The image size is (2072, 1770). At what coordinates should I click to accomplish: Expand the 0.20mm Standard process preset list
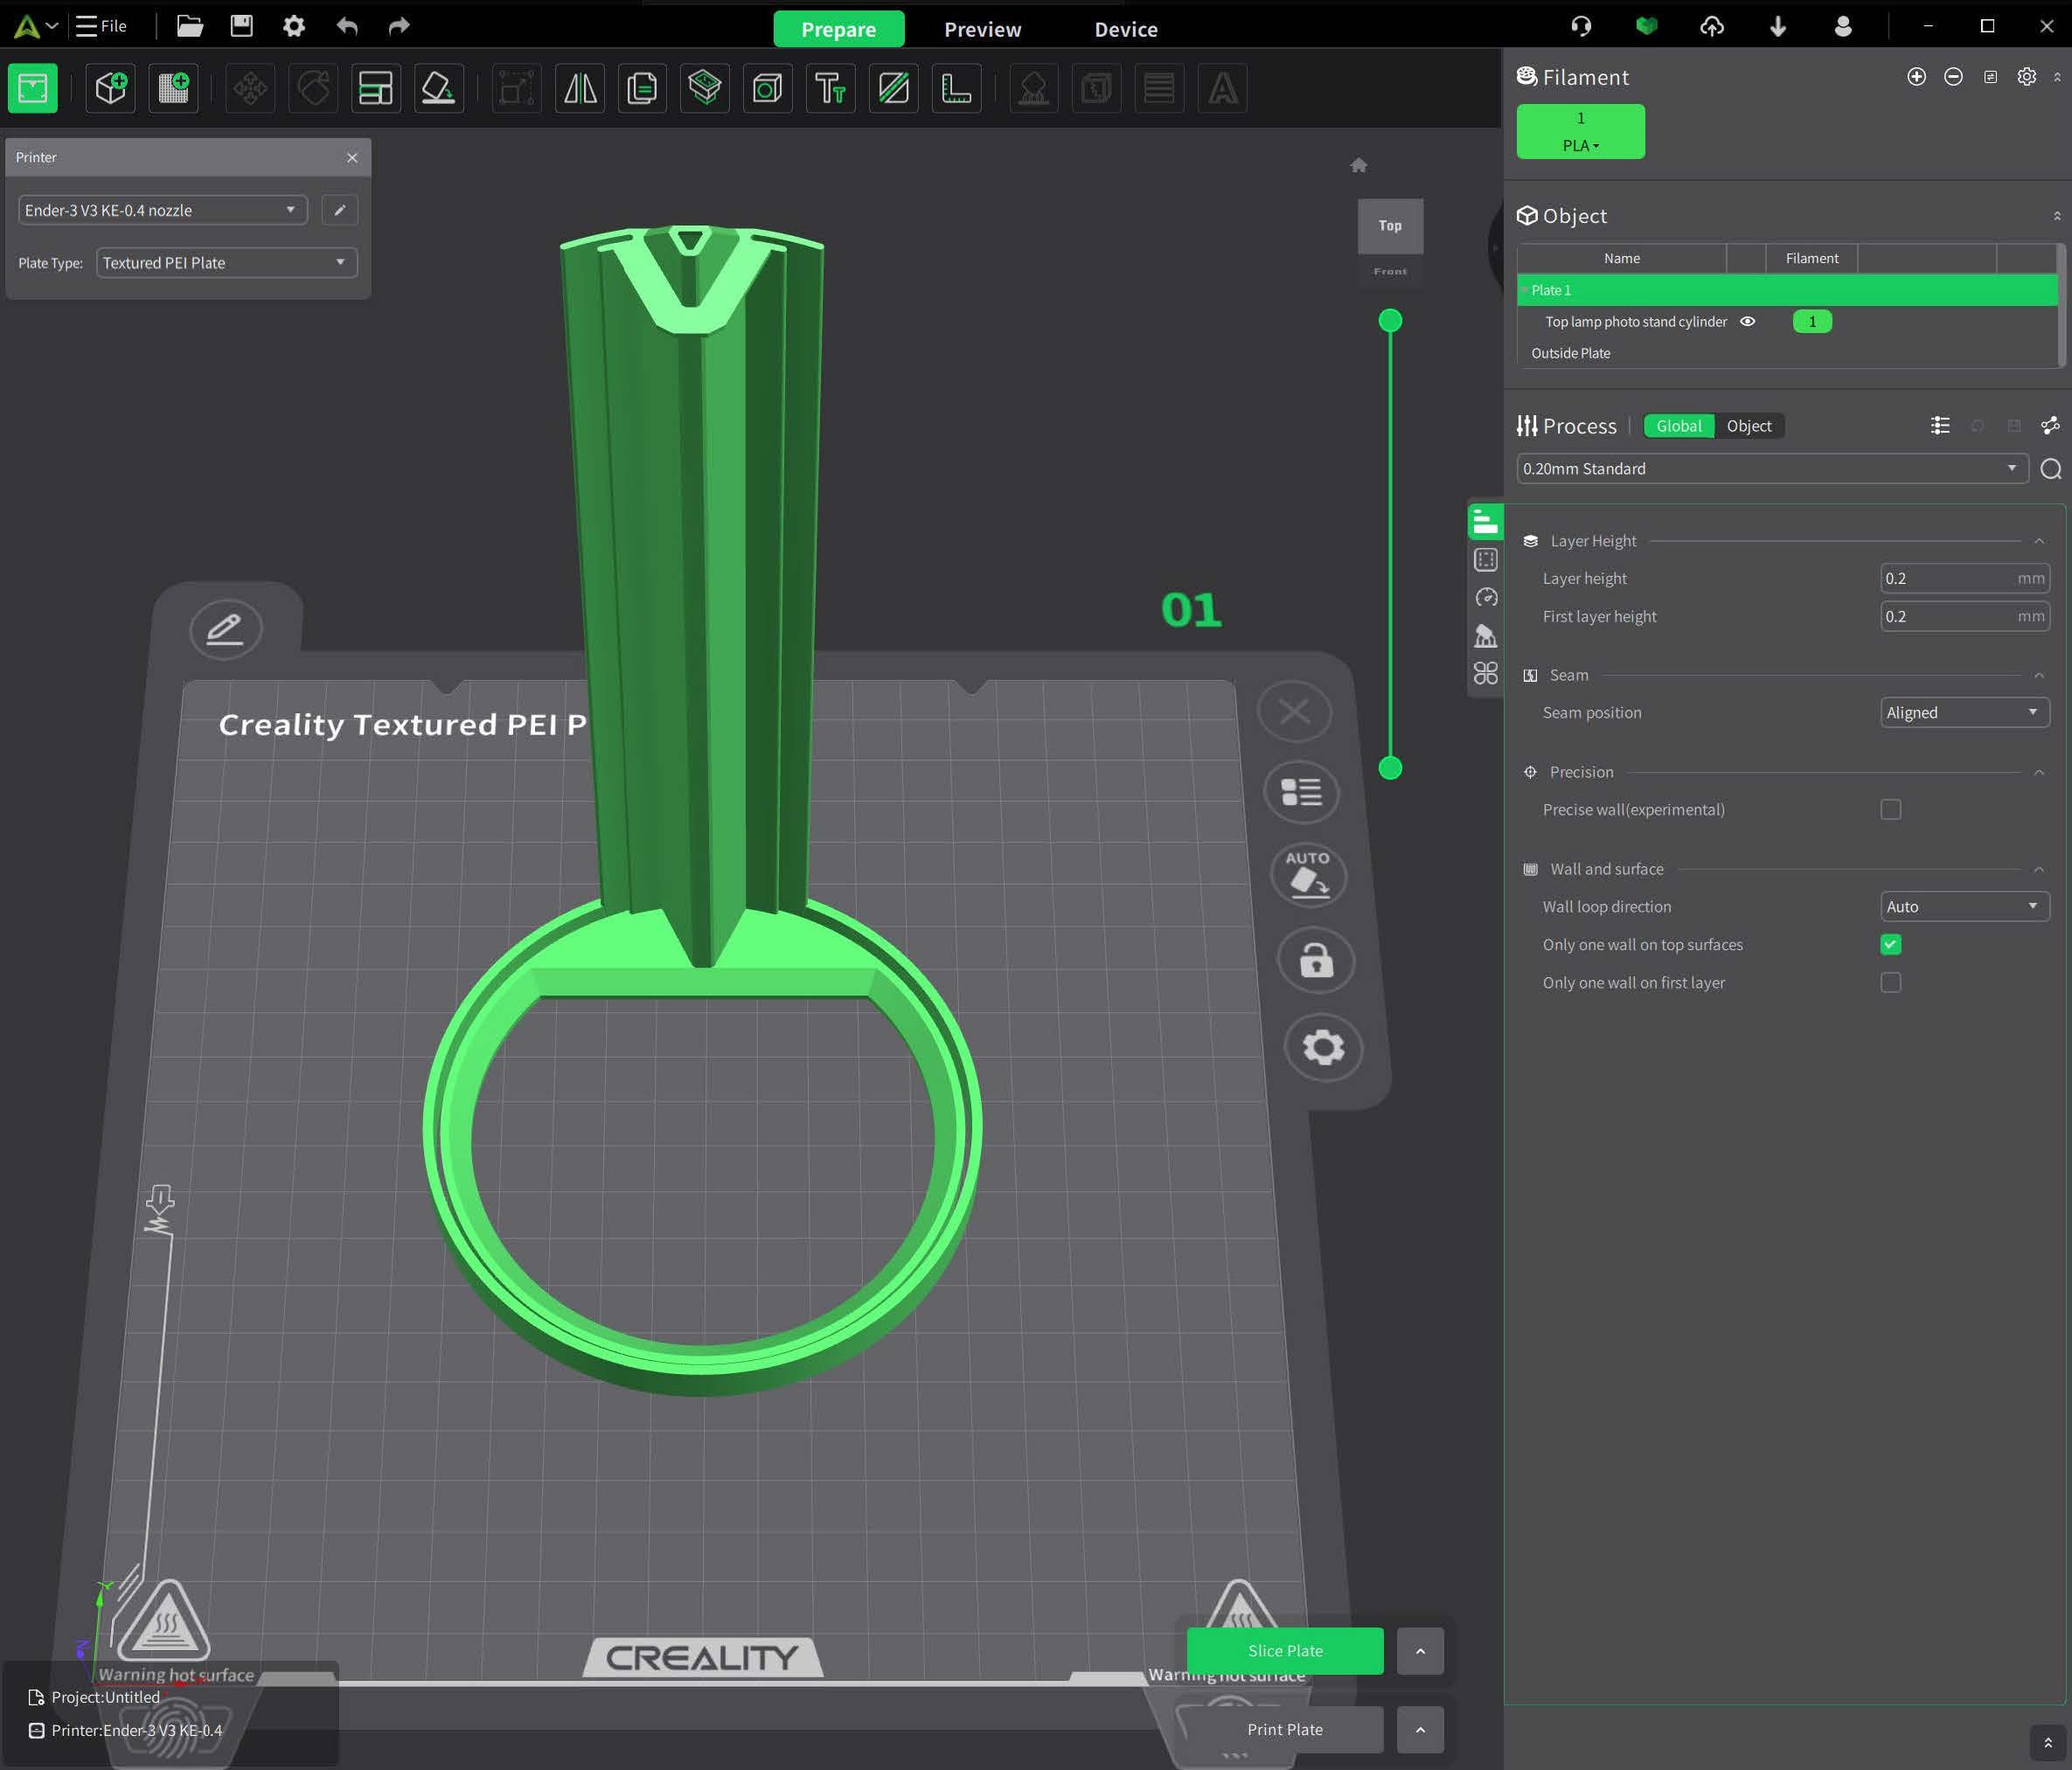coord(1772,469)
